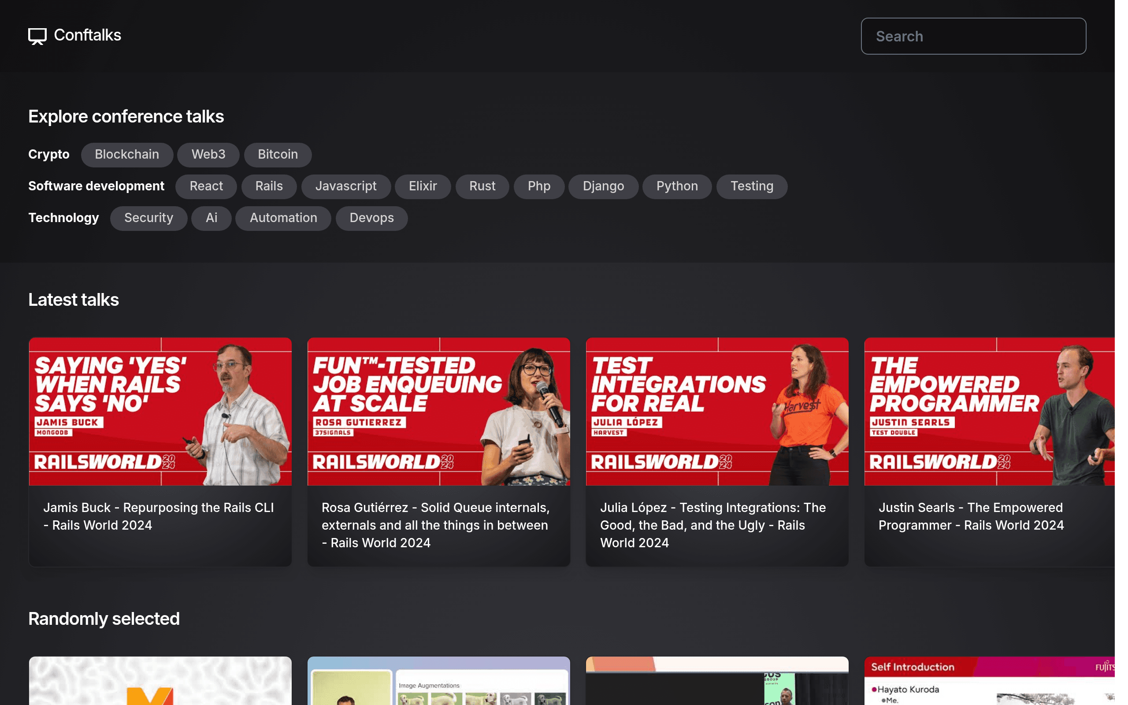This screenshot has height=705, width=1128.
Task: Choose the Testing topic tag
Action: click(752, 186)
